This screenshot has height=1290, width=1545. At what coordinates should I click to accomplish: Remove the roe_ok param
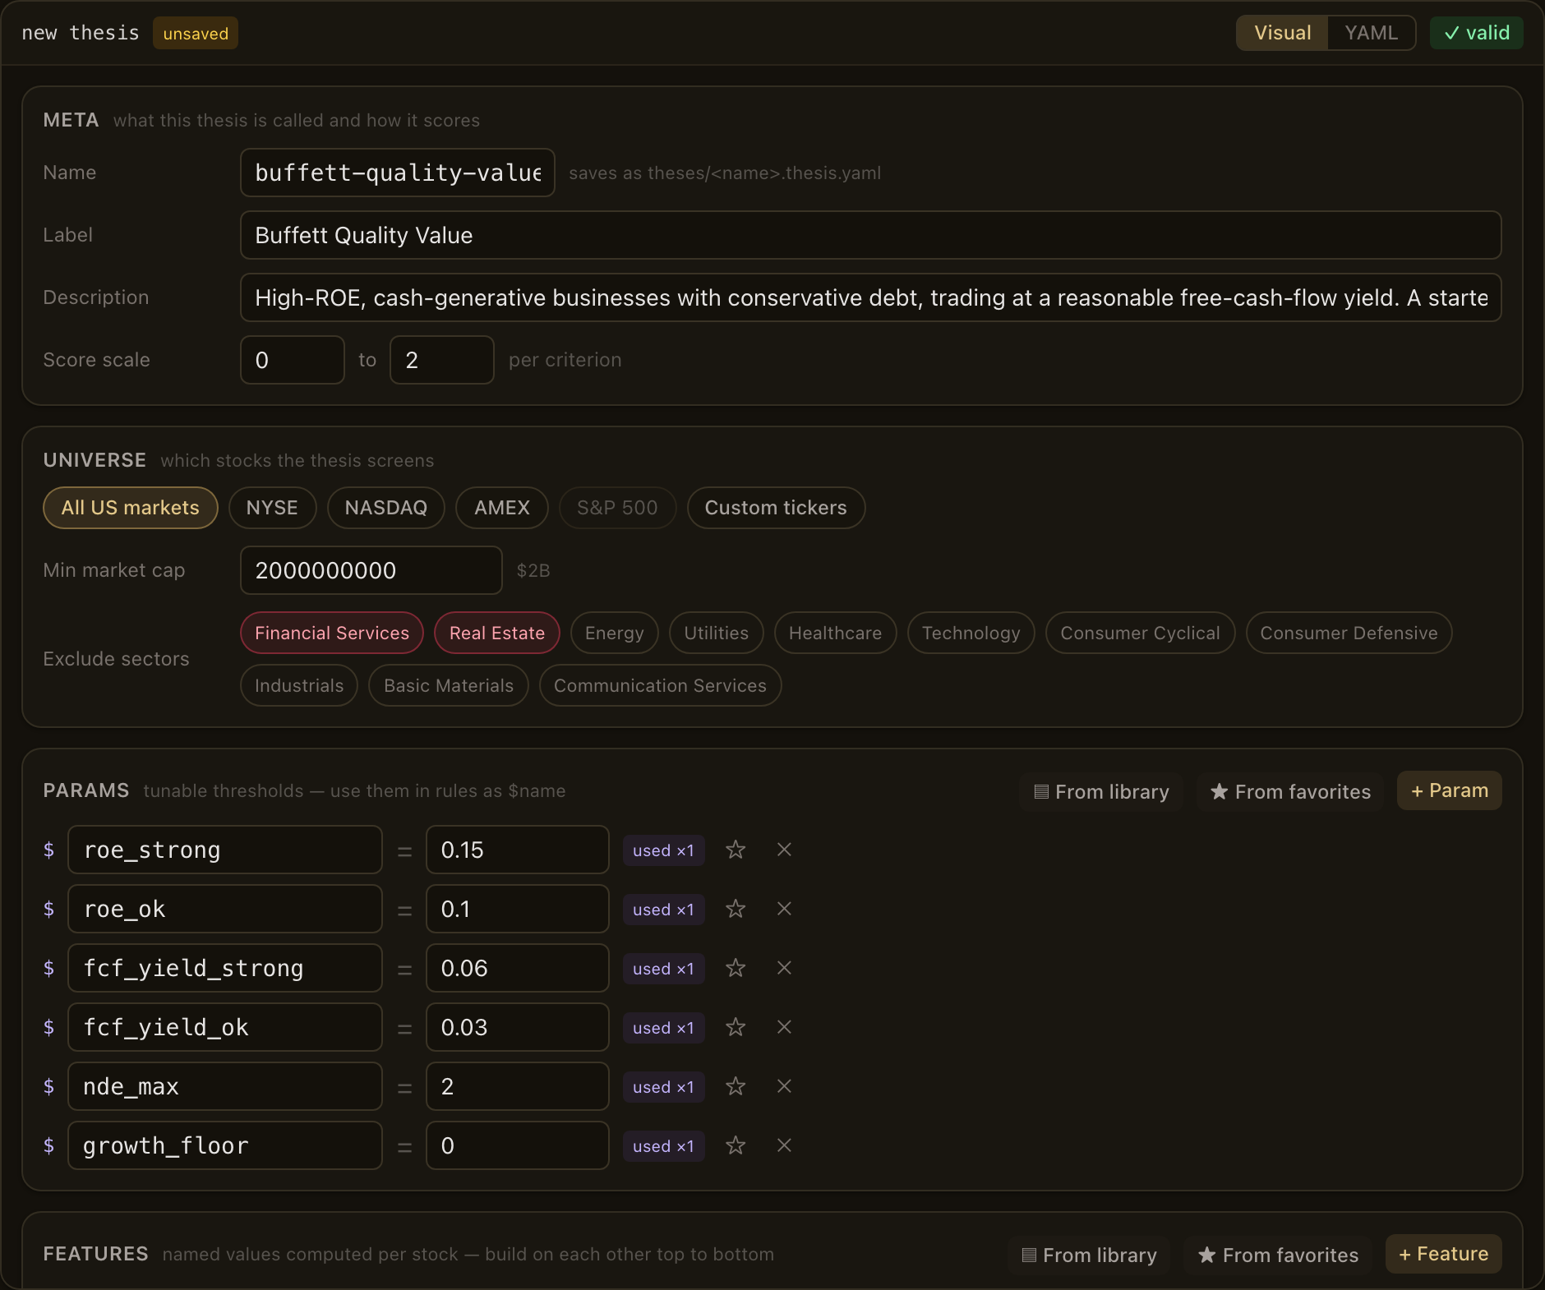click(x=784, y=909)
